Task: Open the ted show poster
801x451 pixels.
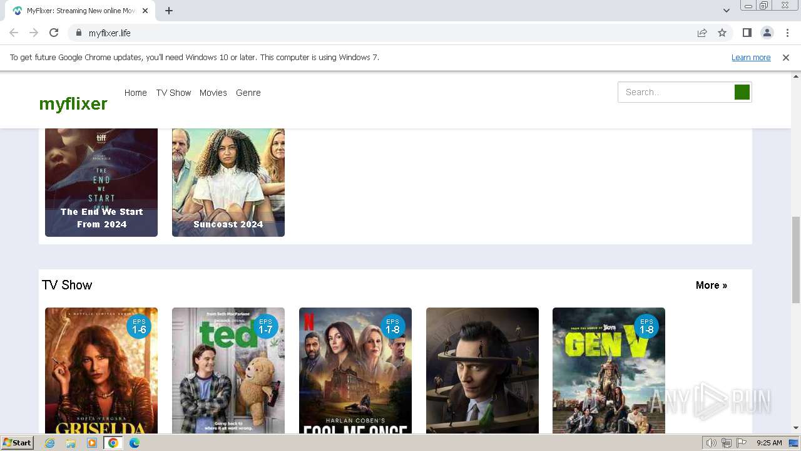Action: [x=228, y=370]
